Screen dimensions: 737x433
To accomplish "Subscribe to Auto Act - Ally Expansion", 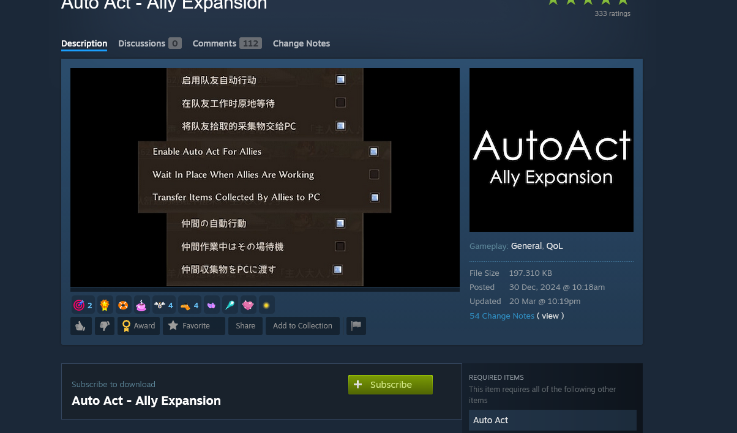I will click(391, 385).
